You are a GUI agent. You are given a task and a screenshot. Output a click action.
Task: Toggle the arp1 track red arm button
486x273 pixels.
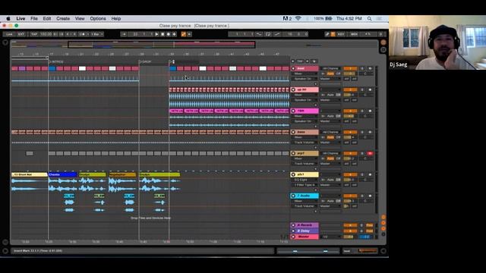370,153
